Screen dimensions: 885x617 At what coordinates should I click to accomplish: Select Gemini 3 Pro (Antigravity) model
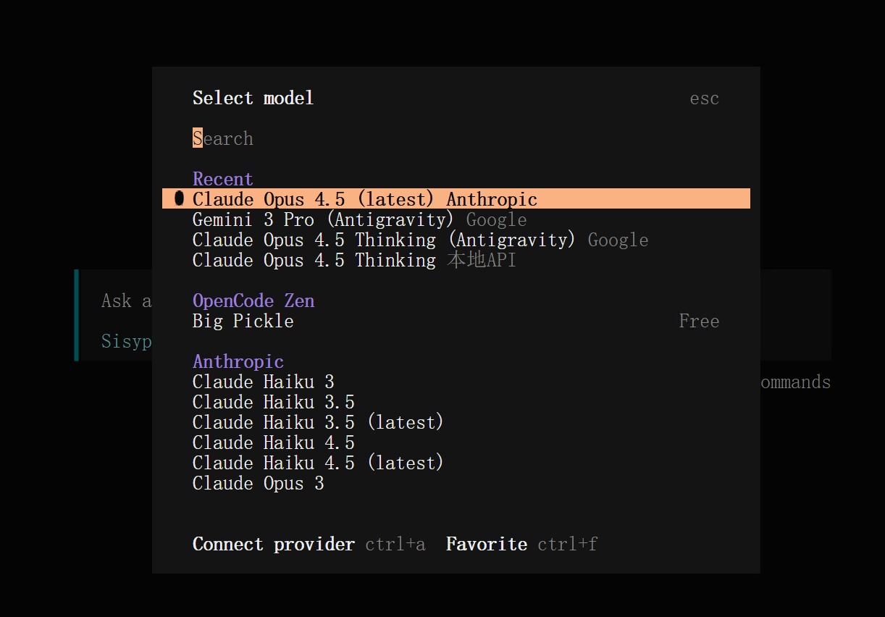coord(323,219)
